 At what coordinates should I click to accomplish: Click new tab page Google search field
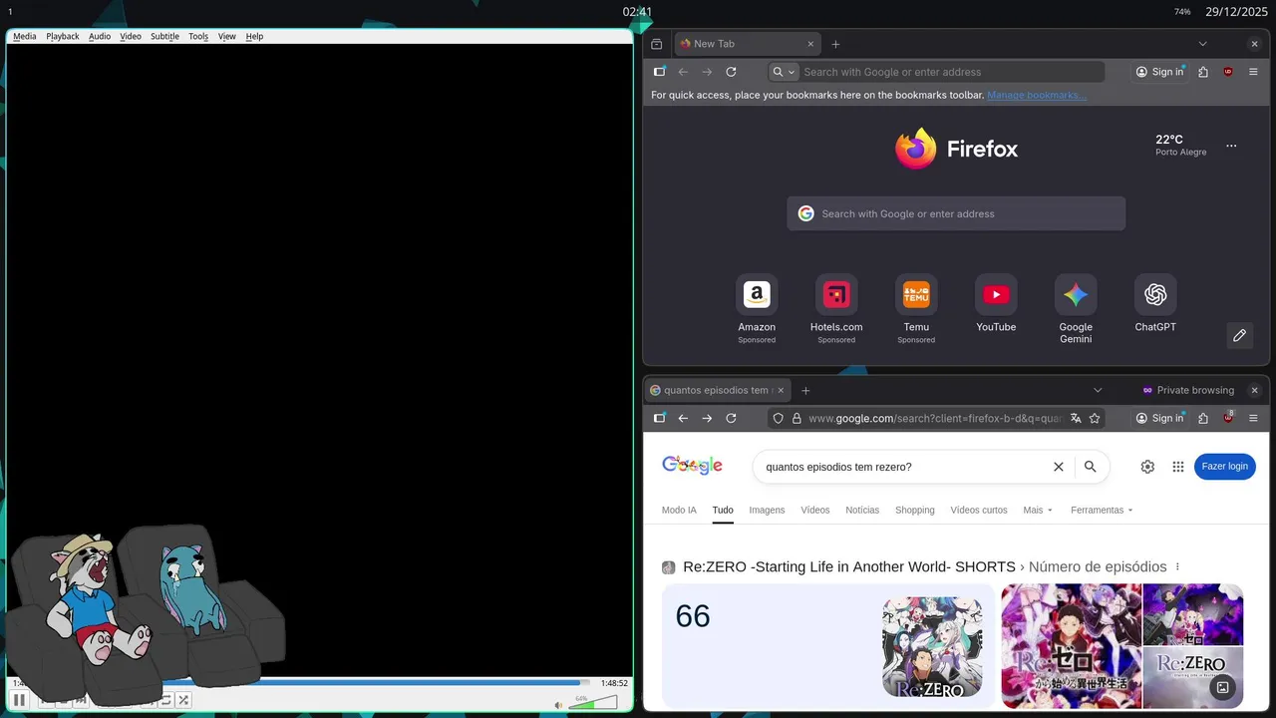956,213
